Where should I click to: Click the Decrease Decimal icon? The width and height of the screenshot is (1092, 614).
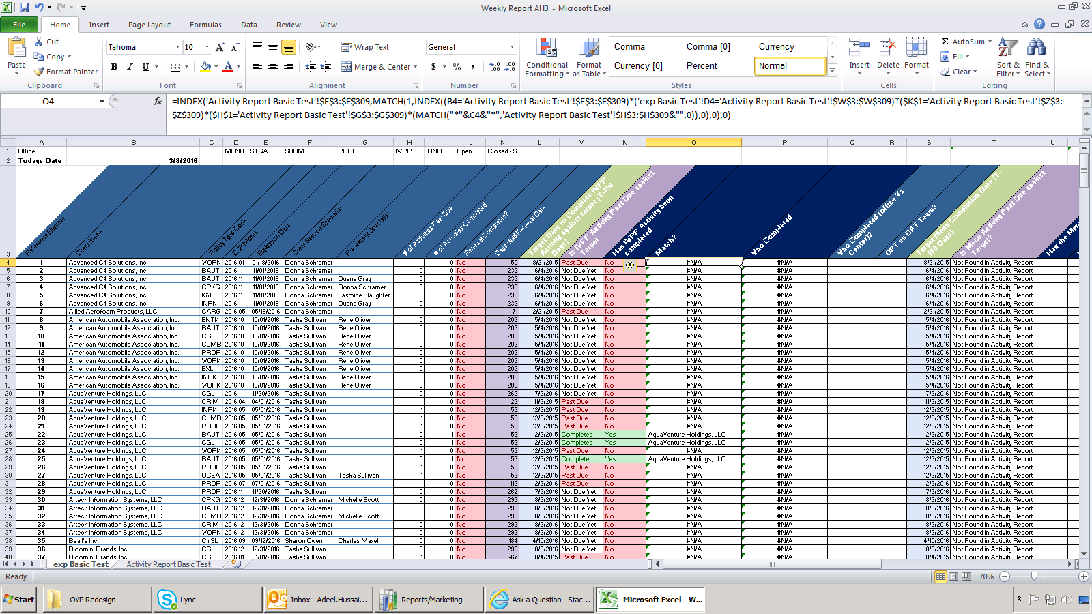[511, 67]
